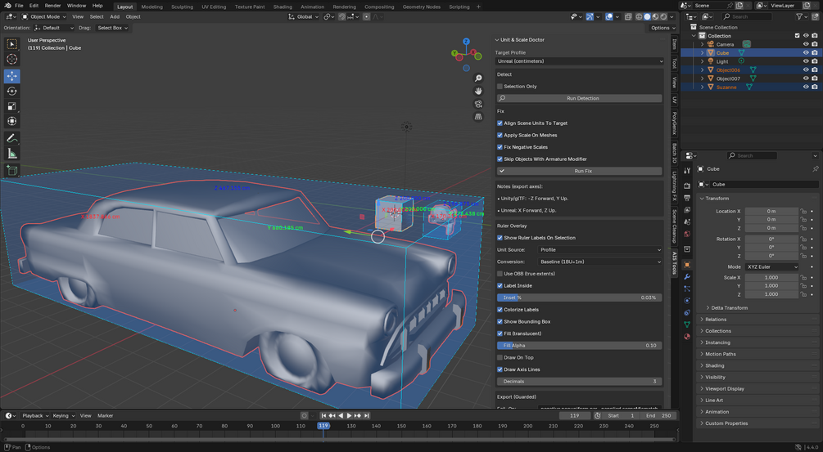Switch to the Sculpting workspace tab
823x452 pixels.
click(x=182, y=7)
